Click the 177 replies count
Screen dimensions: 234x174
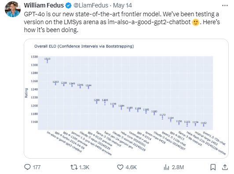[x=37, y=167]
